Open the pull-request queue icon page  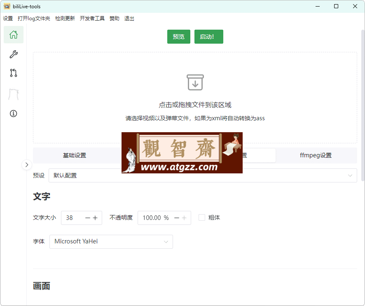click(x=14, y=73)
